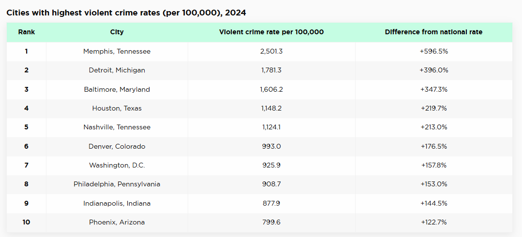The image size is (522, 237).
Task: Click the Baltimore, Maryland city cell
Action: click(117, 89)
